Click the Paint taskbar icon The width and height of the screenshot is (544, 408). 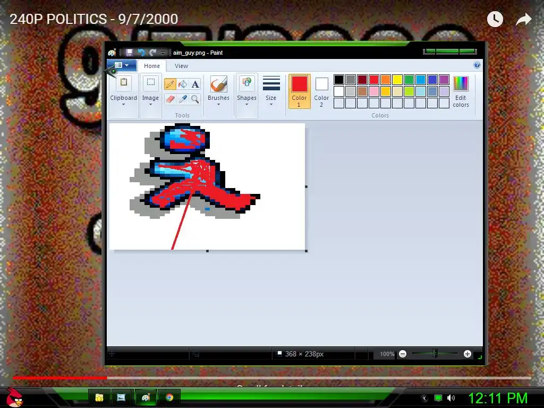point(146,397)
